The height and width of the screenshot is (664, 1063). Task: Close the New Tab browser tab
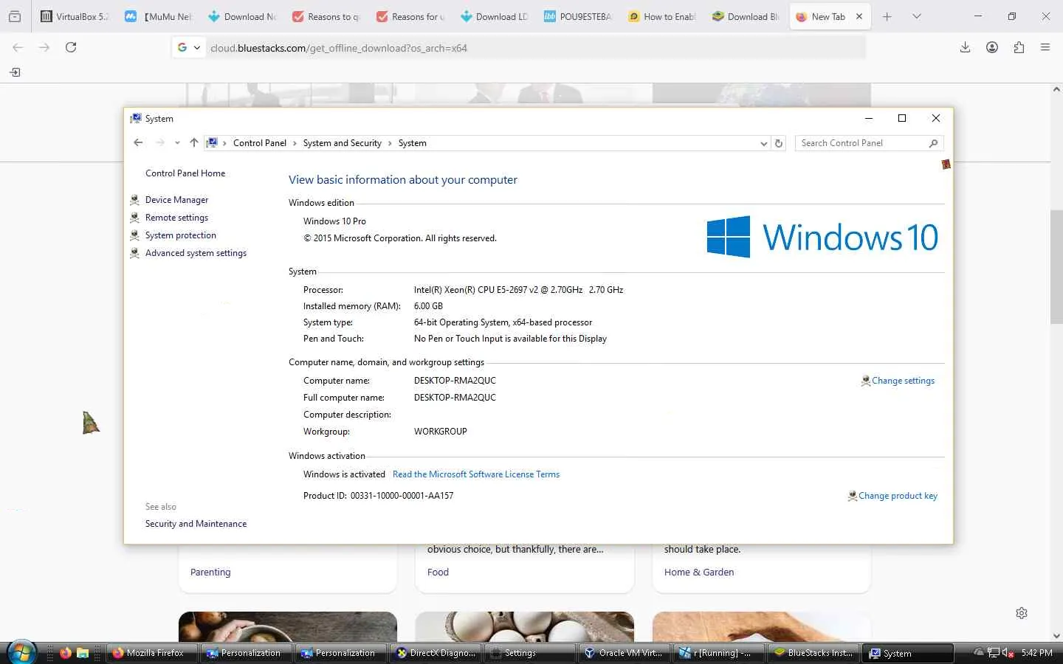pos(859,16)
